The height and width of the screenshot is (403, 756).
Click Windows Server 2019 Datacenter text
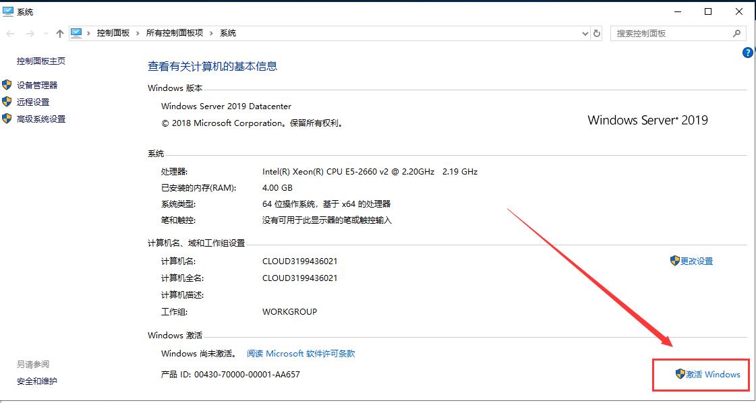click(x=226, y=106)
